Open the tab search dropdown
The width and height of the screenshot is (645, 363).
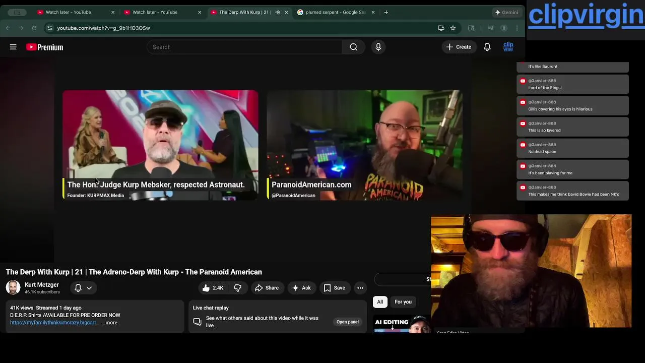pyautogui.click(x=17, y=12)
